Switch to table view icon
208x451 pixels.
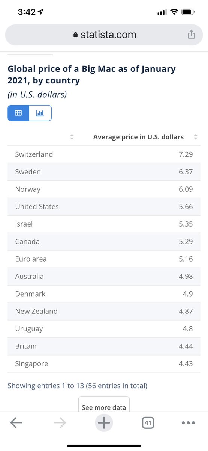(x=18, y=113)
